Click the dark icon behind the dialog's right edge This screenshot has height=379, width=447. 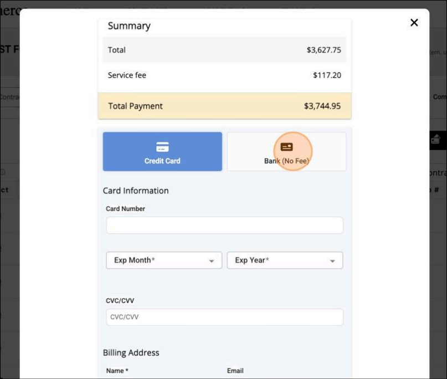(x=436, y=140)
